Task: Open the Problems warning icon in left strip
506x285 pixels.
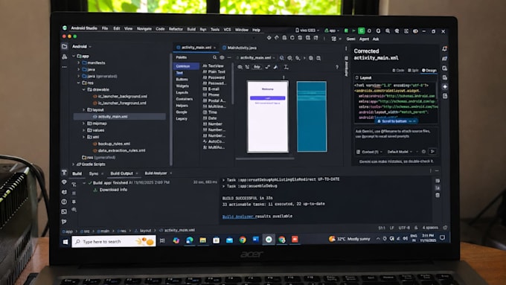Action: coord(64,202)
